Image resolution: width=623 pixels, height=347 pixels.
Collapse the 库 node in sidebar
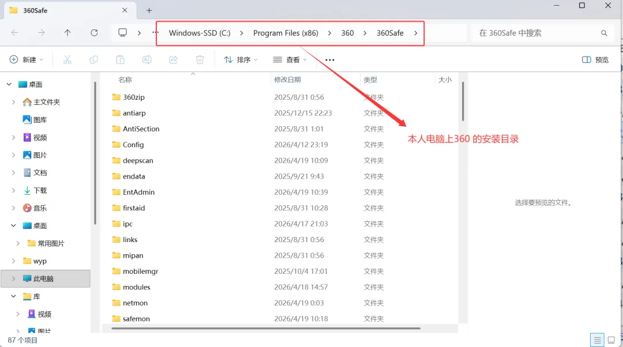(13, 297)
